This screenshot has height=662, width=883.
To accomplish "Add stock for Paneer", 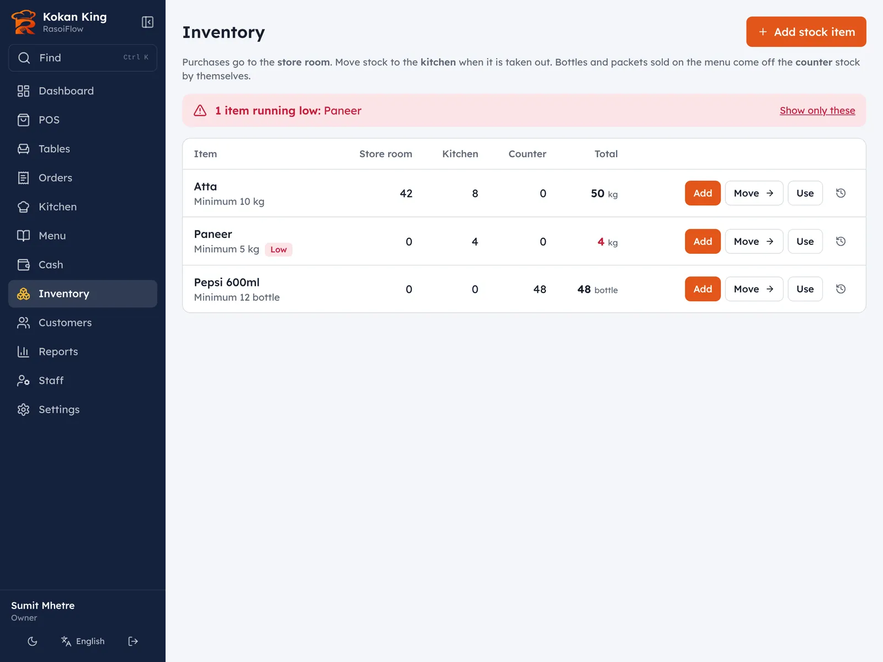I will (703, 242).
